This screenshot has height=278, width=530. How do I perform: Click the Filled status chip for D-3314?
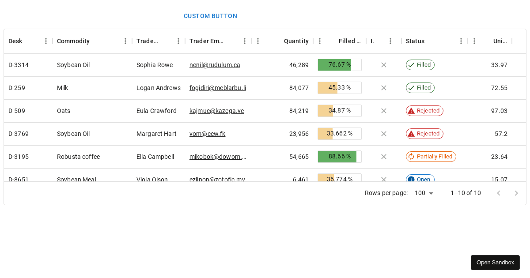tap(420, 65)
